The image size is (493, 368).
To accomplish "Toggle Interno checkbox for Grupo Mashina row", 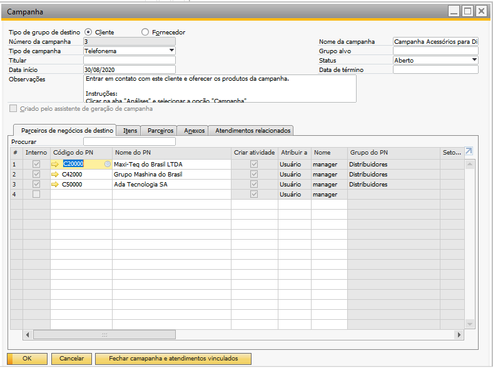I will [36, 174].
